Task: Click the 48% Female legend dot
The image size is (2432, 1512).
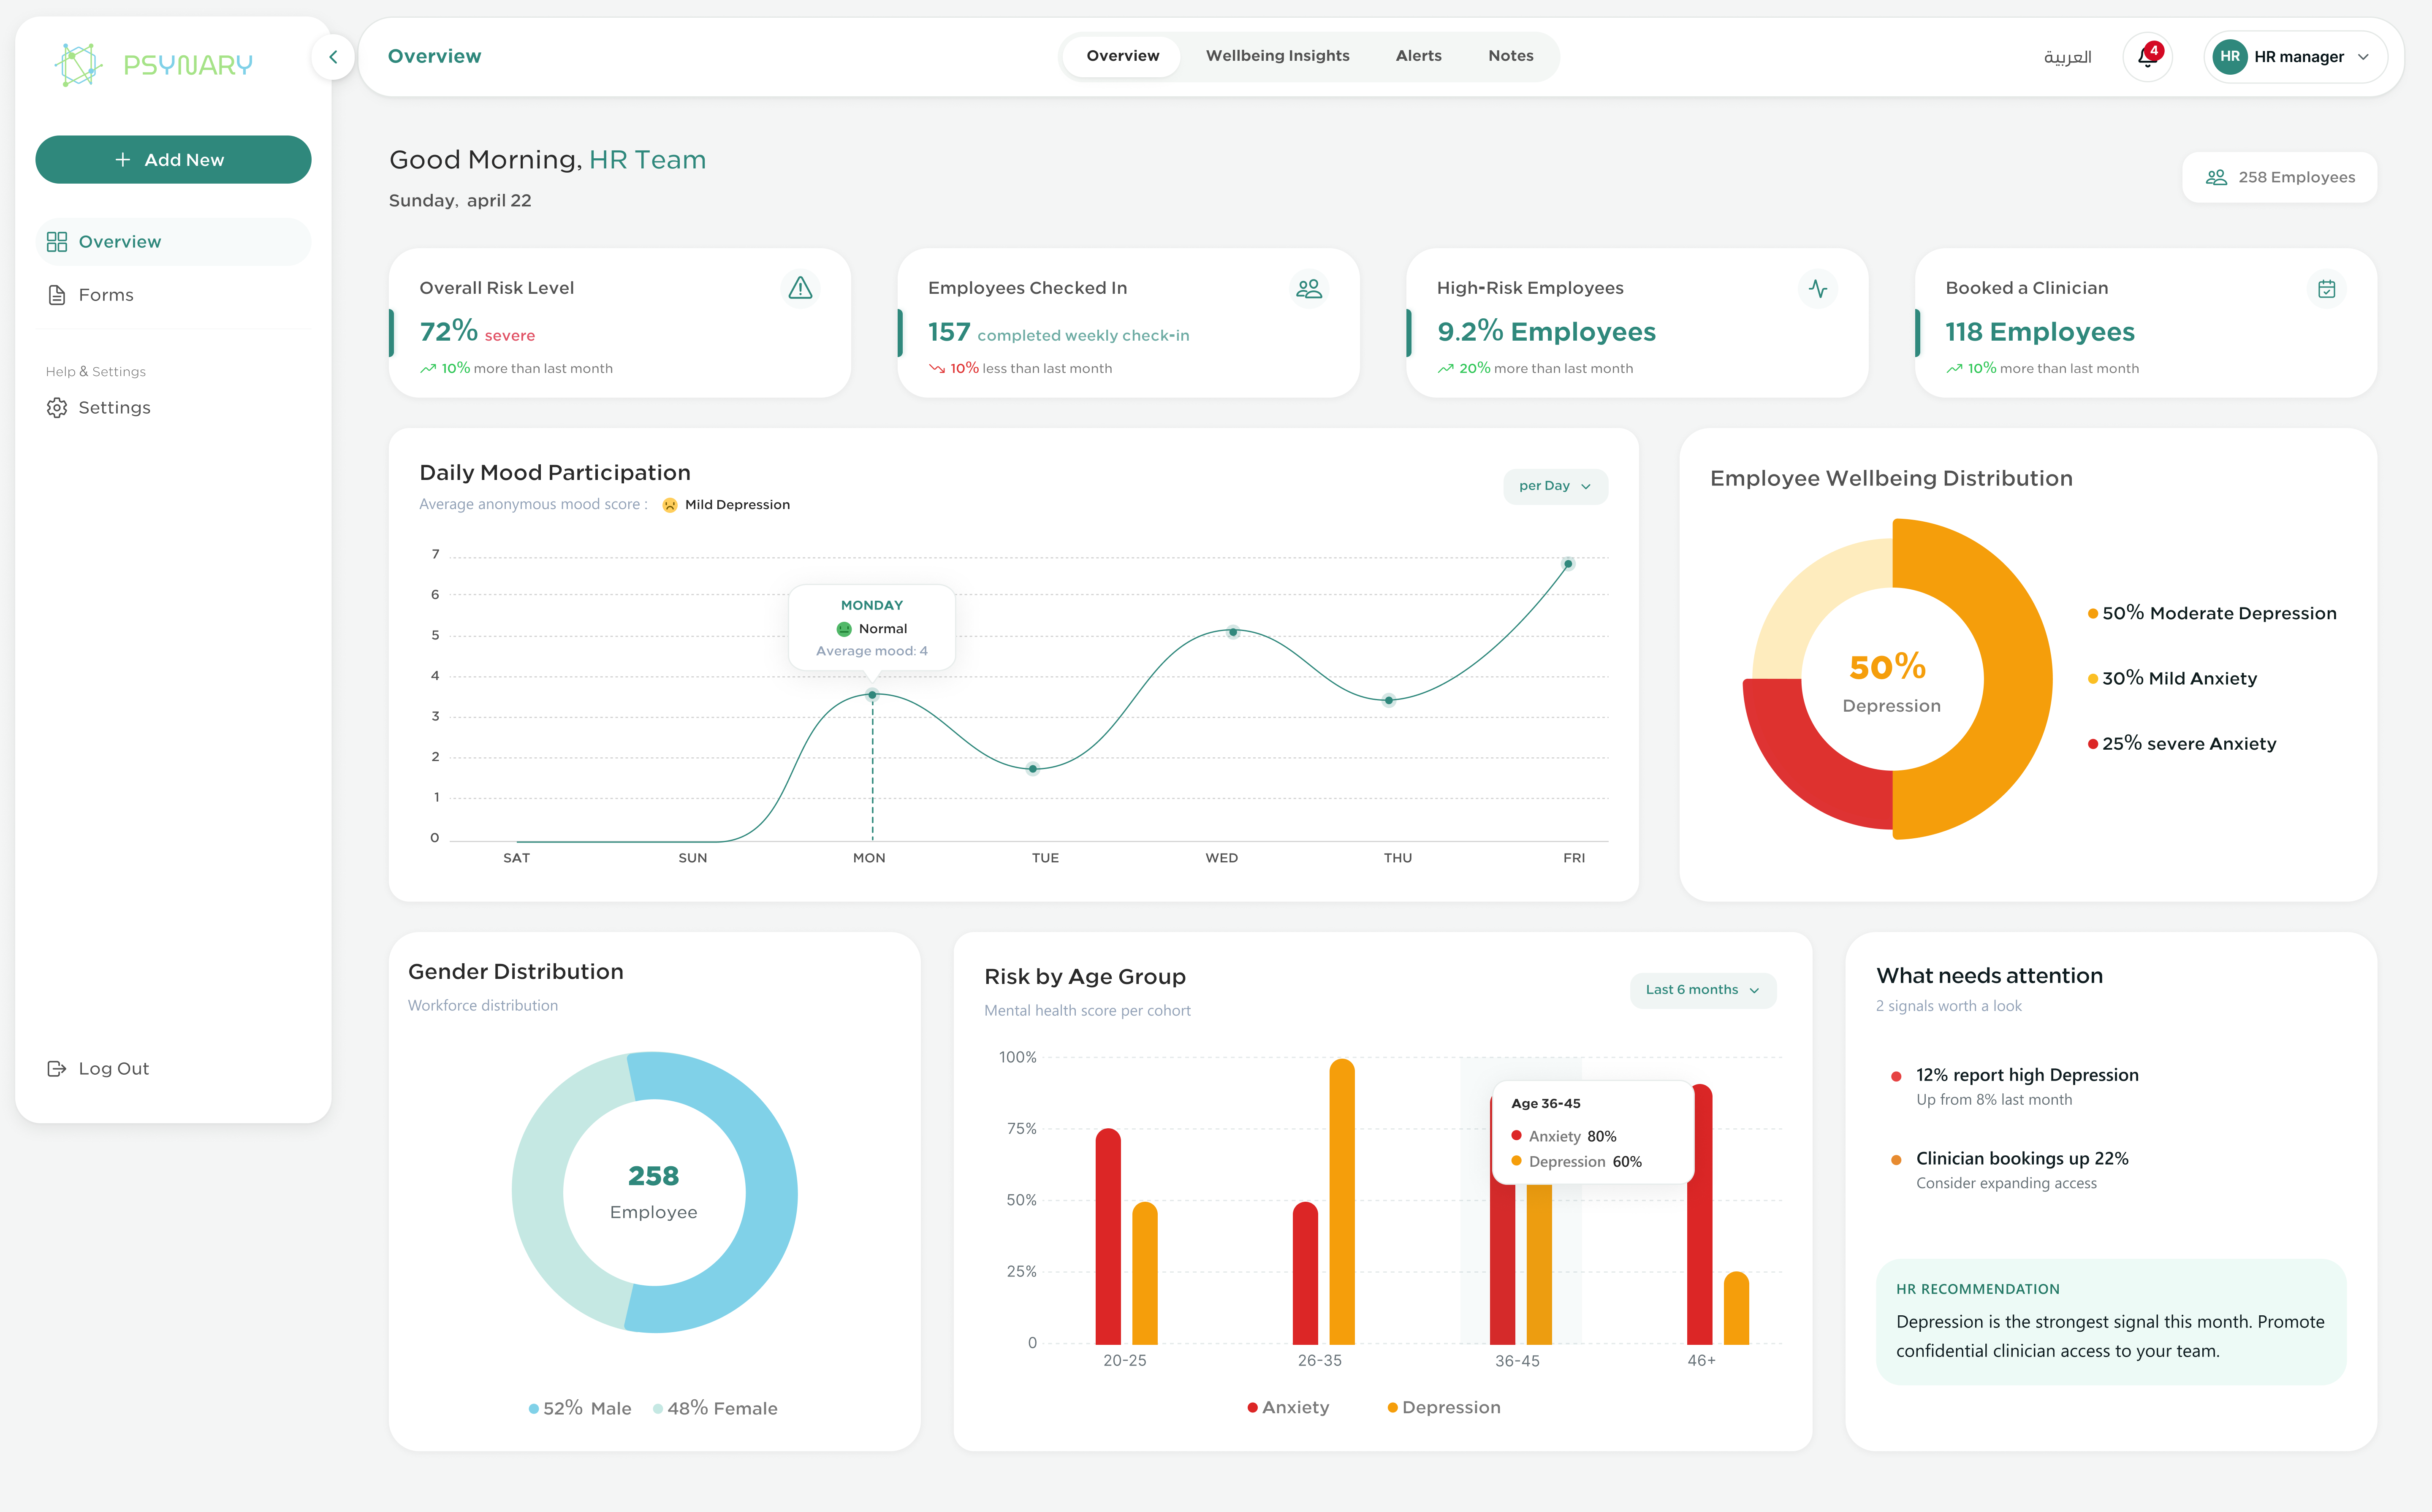Action: [x=657, y=1409]
